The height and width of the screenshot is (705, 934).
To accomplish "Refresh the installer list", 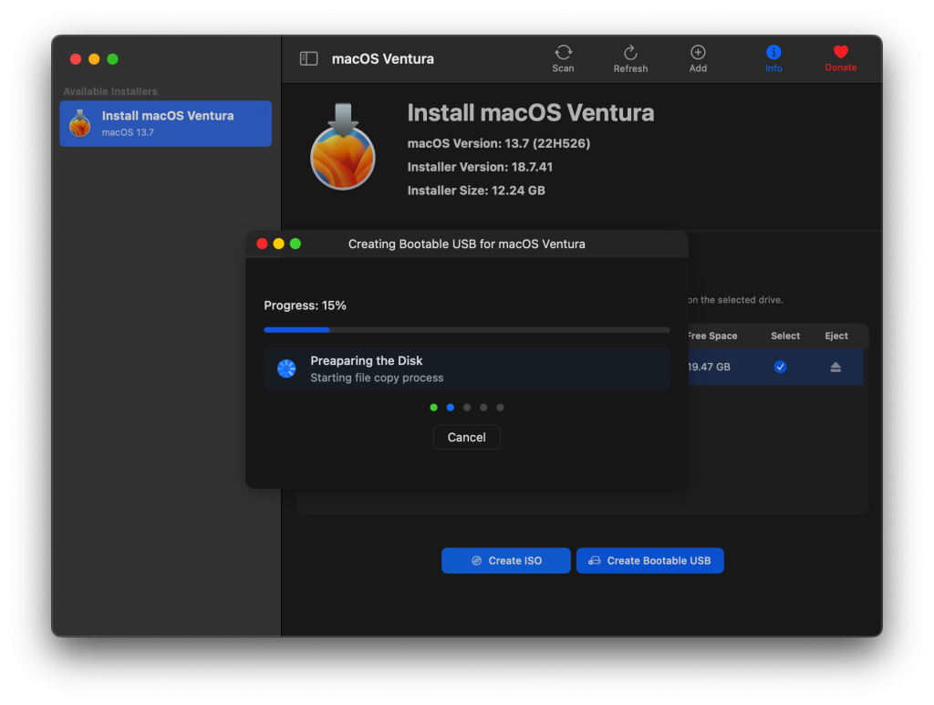I will (x=630, y=59).
